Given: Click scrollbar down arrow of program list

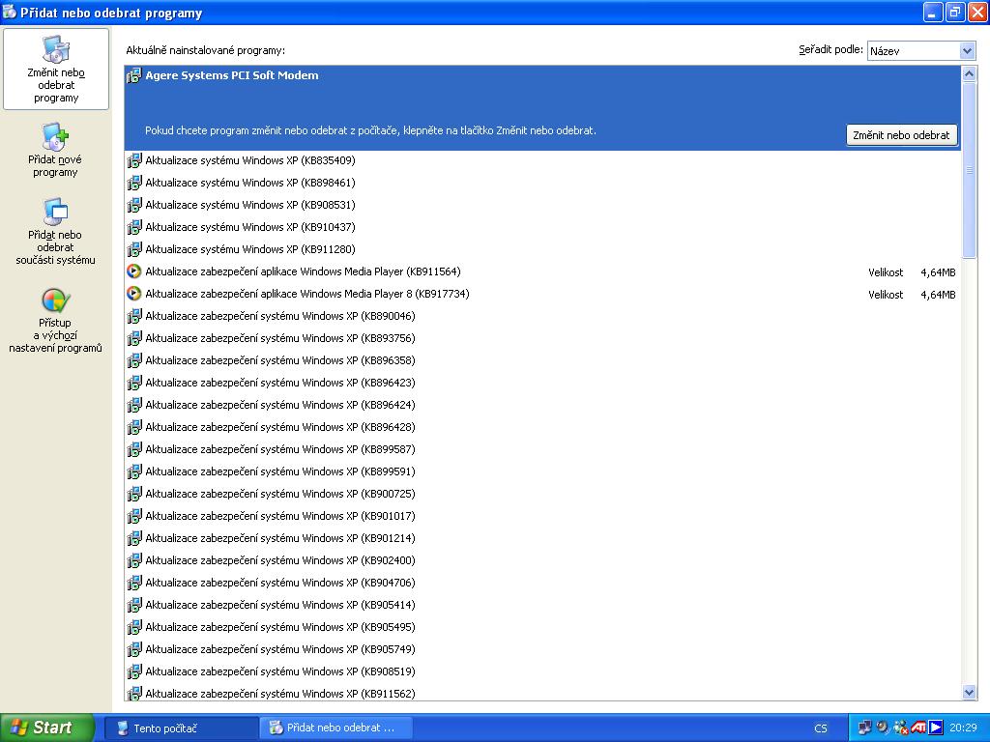Looking at the screenshot, I should click(x=969, y=692).
